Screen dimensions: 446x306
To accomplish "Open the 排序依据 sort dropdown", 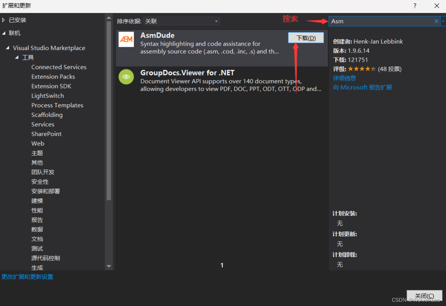I will (x=181, y=21).
